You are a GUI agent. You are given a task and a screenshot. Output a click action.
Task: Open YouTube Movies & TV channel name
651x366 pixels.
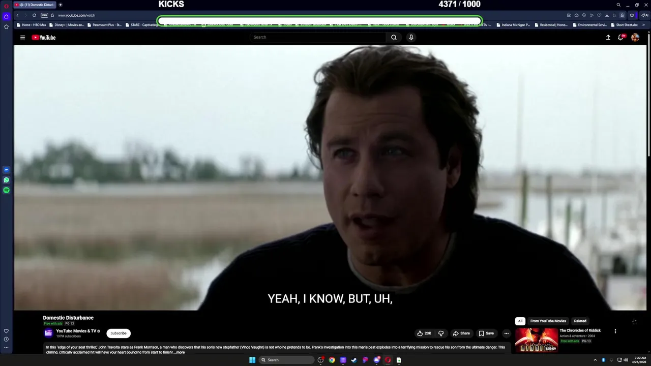coord(76,331)
